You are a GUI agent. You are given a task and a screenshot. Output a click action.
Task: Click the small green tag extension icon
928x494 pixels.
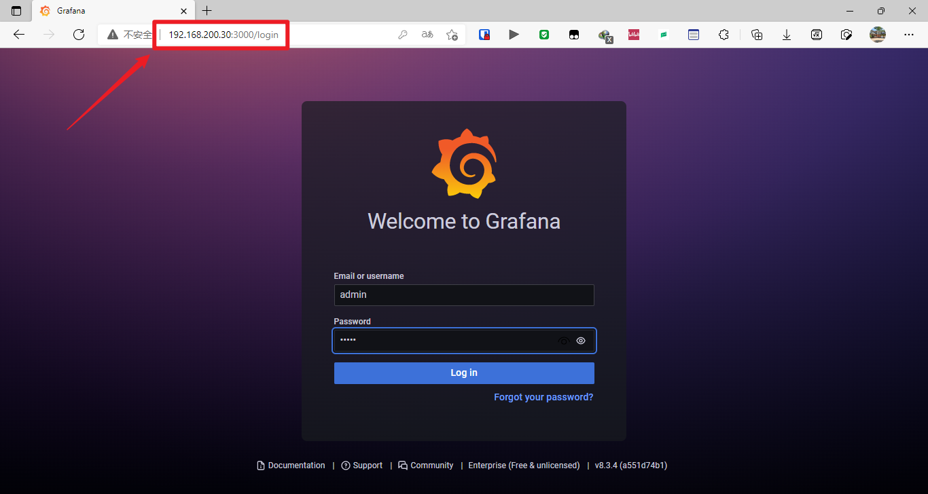pos(664,35)
